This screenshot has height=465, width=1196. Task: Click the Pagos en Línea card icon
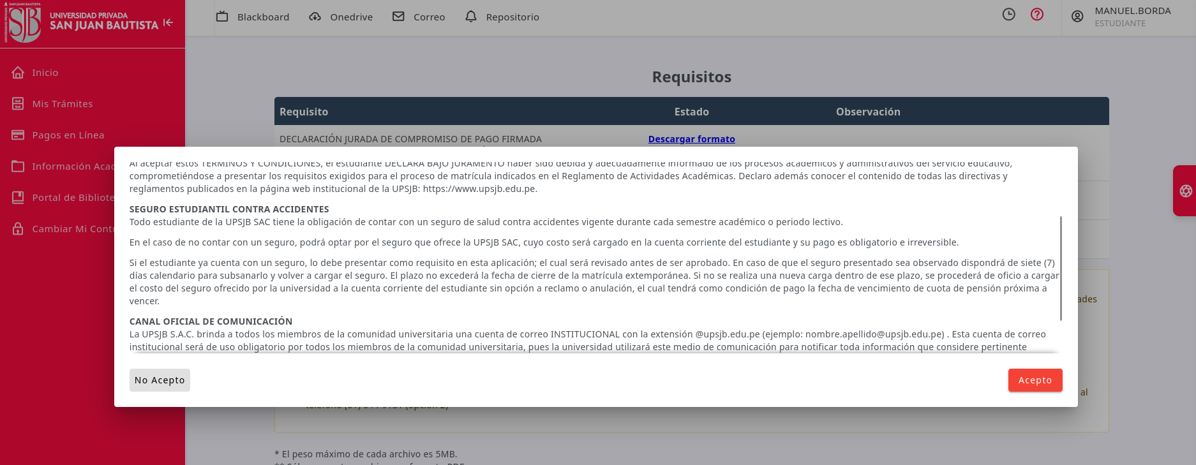18,135
